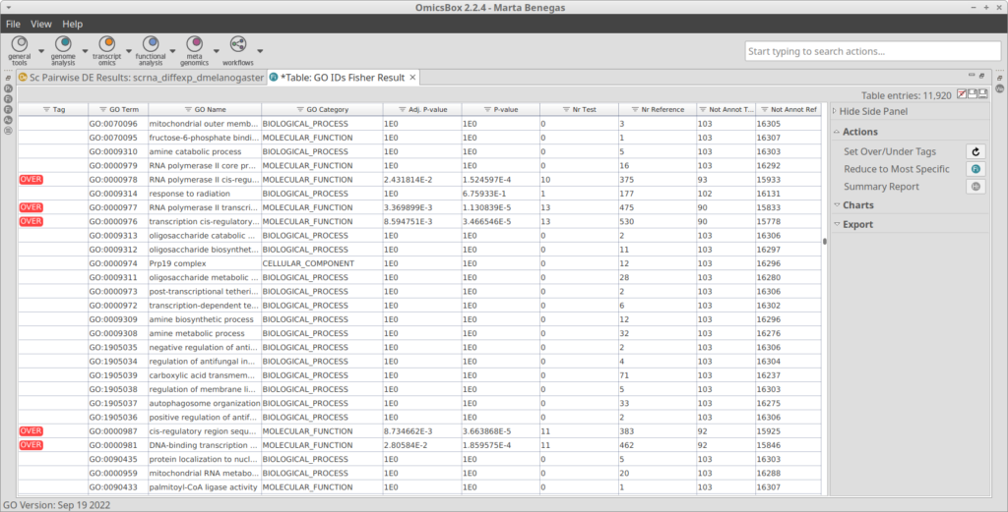Click the 6.75933E-1 P-value cell
1008x512 pixels.
[500, 194]
